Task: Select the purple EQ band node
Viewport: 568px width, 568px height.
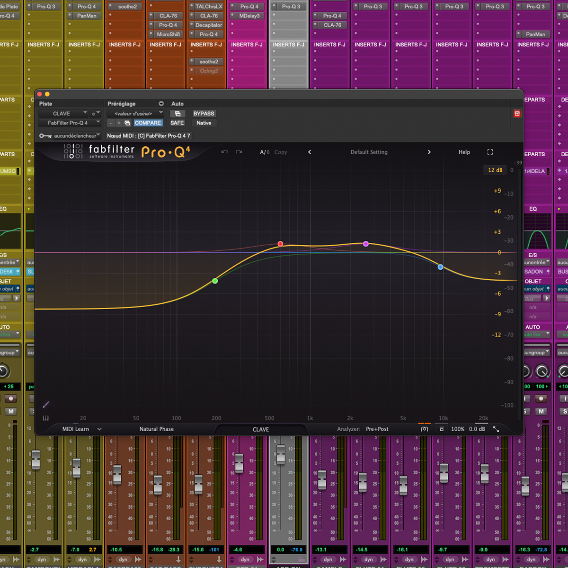Action: (366, 244)
